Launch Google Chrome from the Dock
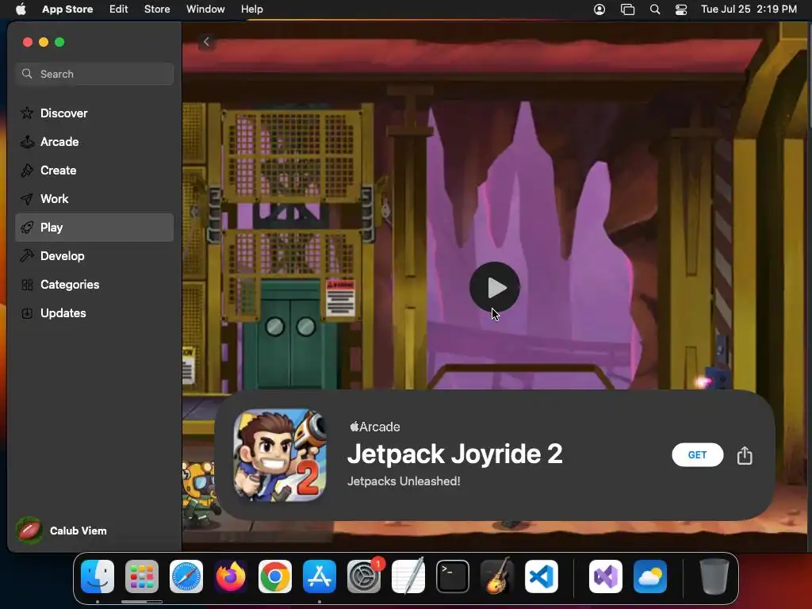The image size is (812, 609). coord(275,576)
